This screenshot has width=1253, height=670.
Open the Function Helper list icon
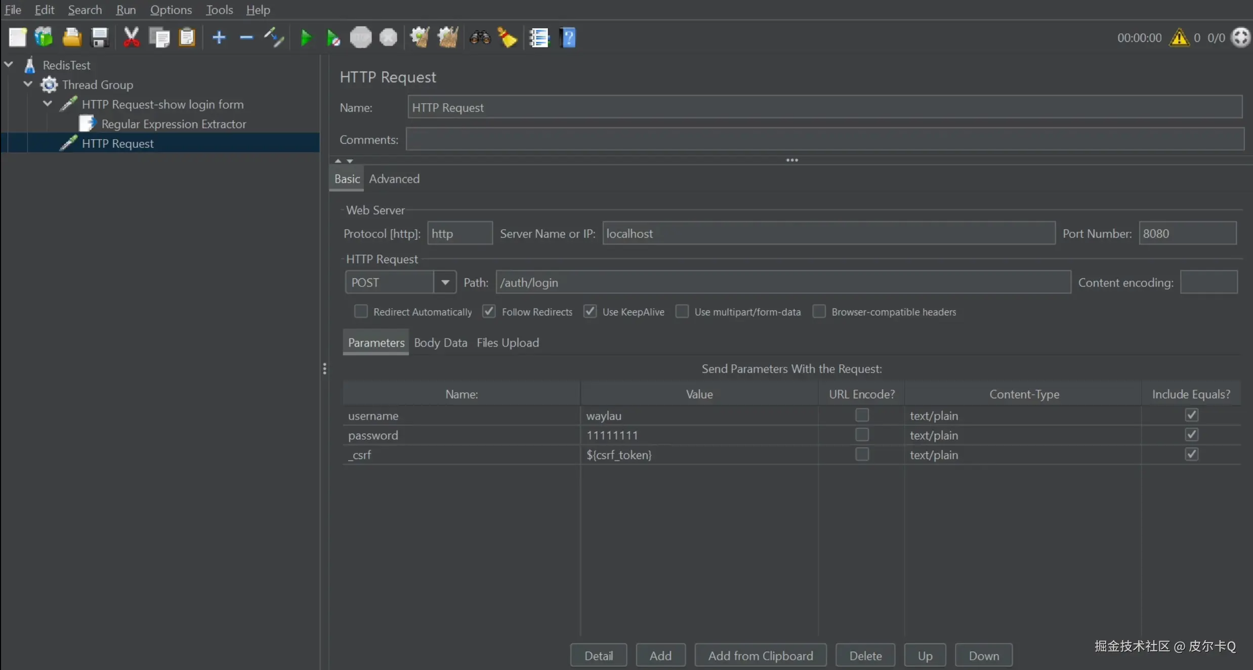tap(539, 37)
